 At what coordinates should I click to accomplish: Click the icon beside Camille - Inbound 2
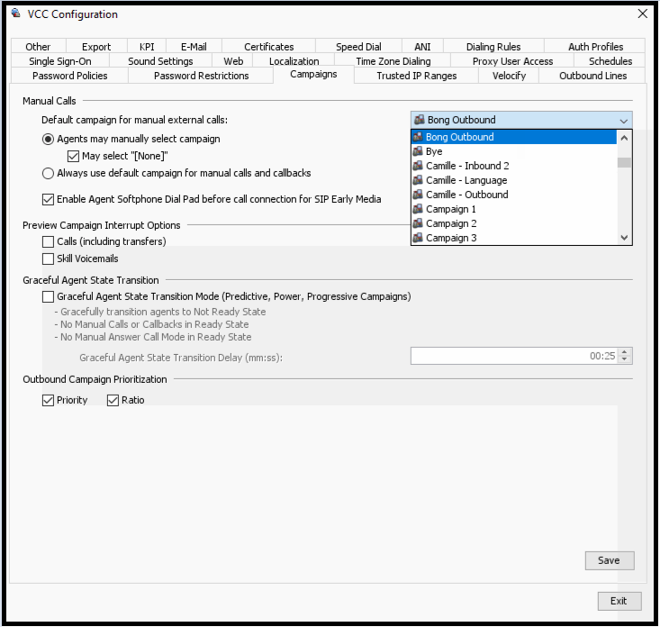418,166
